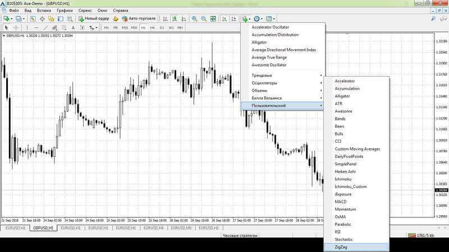Select the text tool A
449x252 pixels.
(73, 27)
